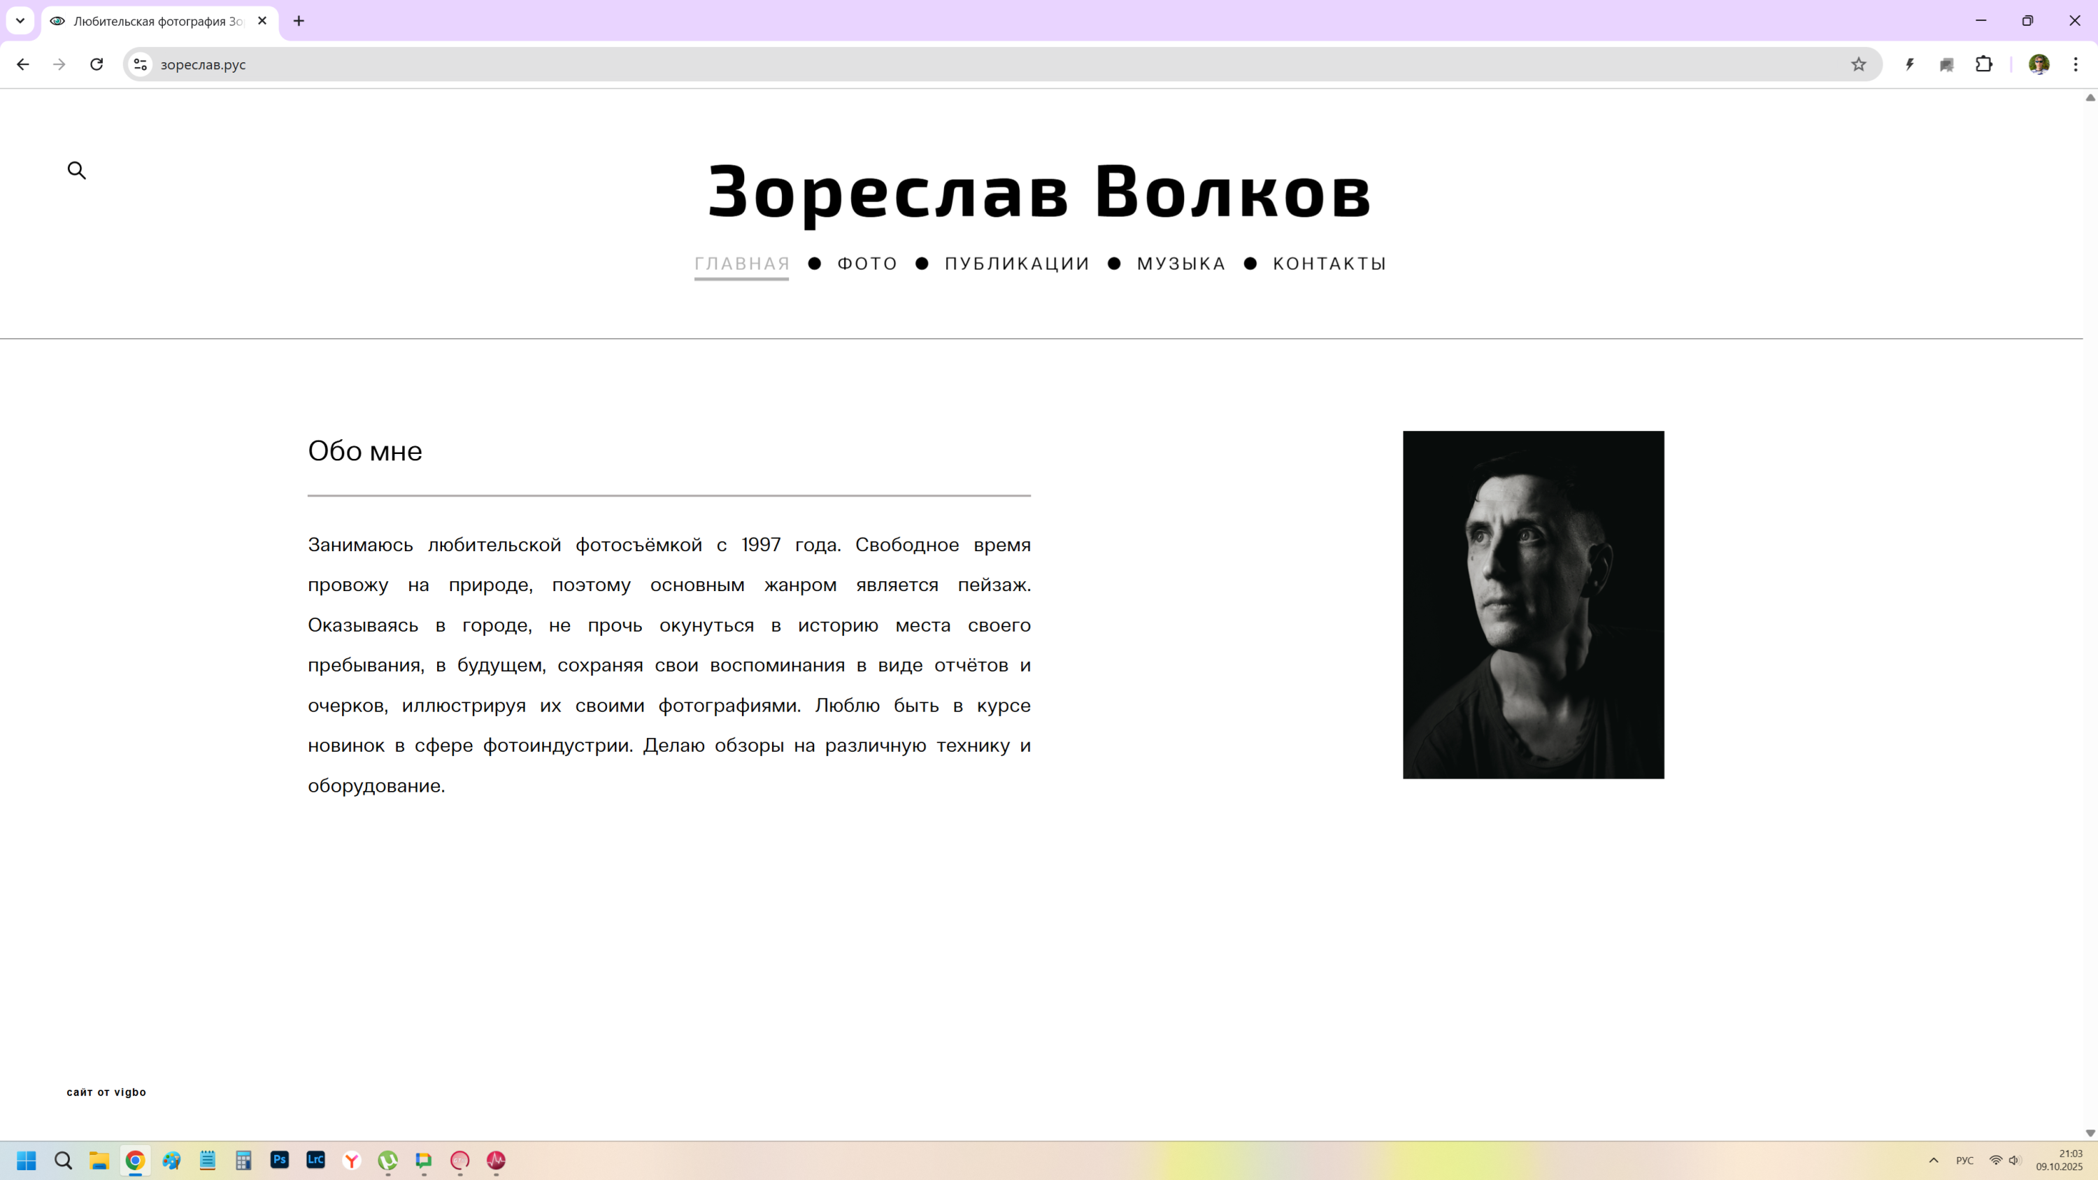
Task: Click the website search magnifier icon
Action: (x=76, y=170)
